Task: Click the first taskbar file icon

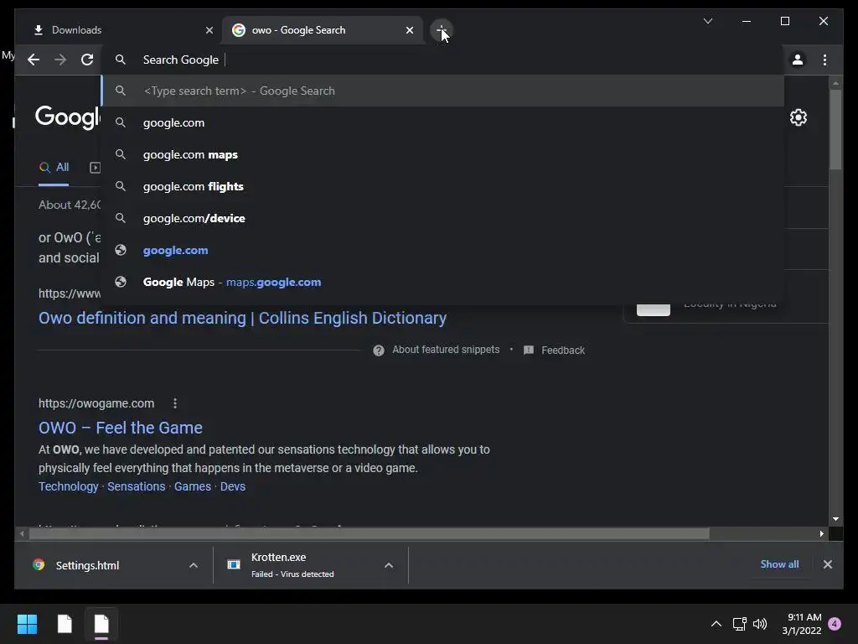Action: coord(65,624)
